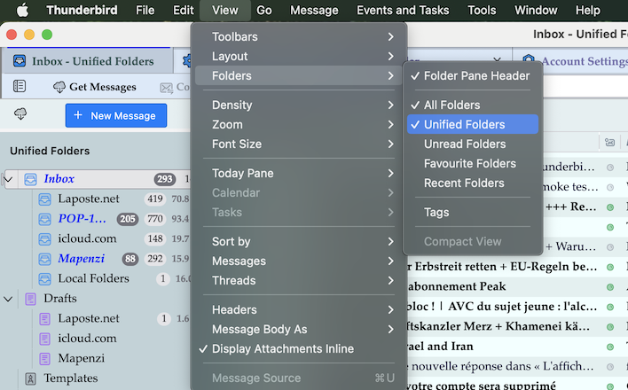
Task: Open the Message menu
Action: [x=314, y=10]
